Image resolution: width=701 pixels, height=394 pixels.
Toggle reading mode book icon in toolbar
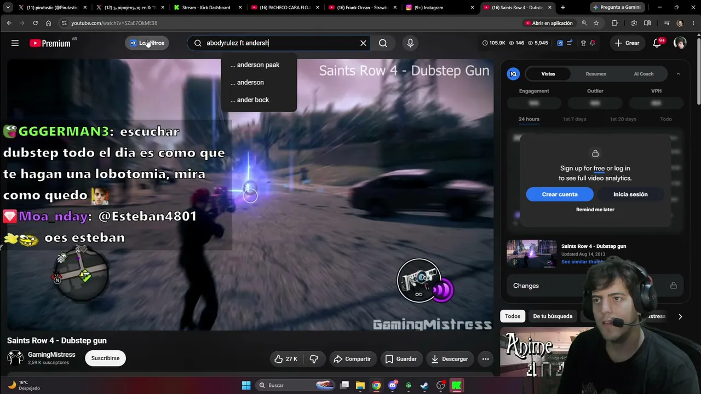click(647, 23)
